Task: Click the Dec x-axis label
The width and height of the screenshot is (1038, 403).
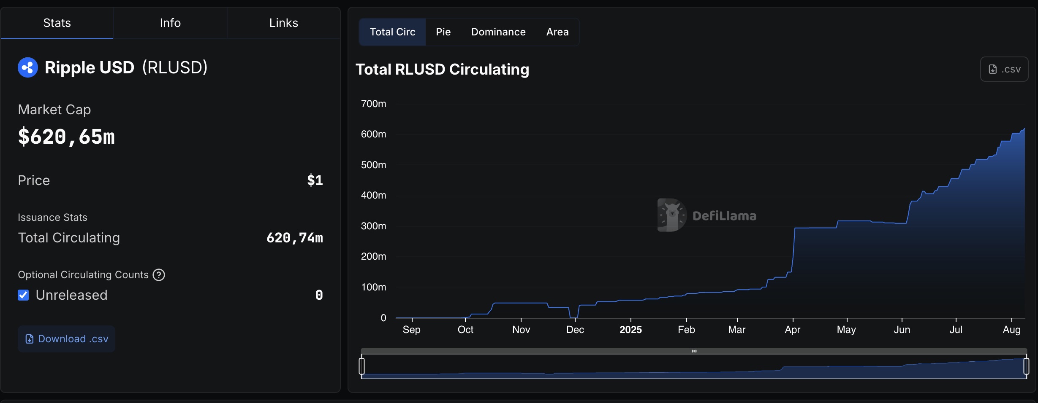Action: click(575, 330)
